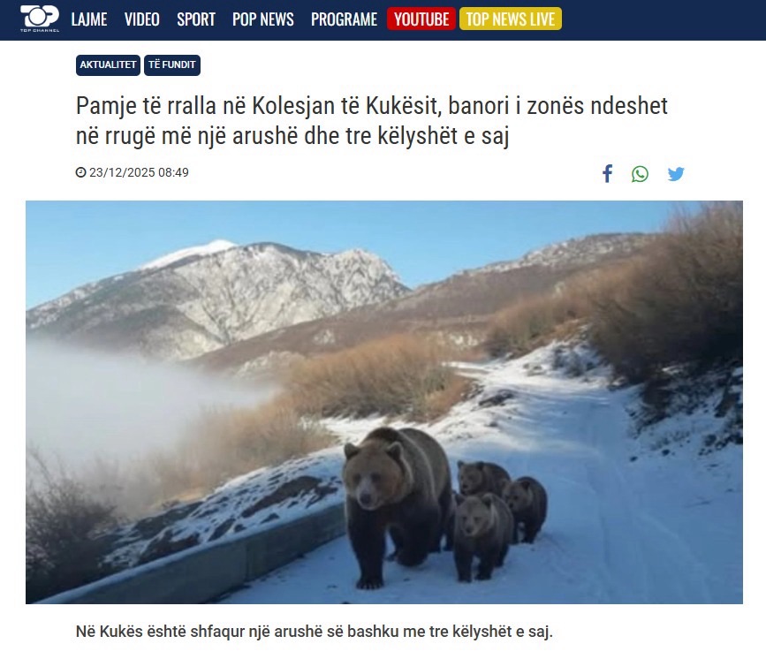Image resolution: width=766 pixels, height=659 pixels.
Task: Open the POP NEWS section
Action: [x=262, y=19]
